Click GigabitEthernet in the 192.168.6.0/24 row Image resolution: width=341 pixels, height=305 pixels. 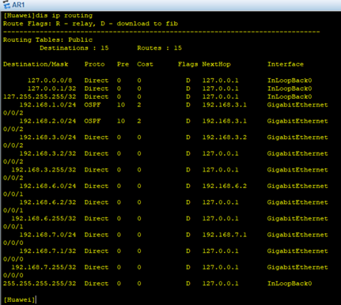[297, 186]
